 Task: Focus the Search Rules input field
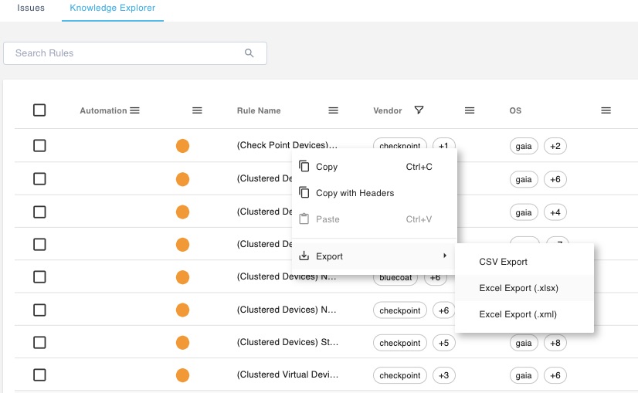pyautogui.click(x=124, y=53)
